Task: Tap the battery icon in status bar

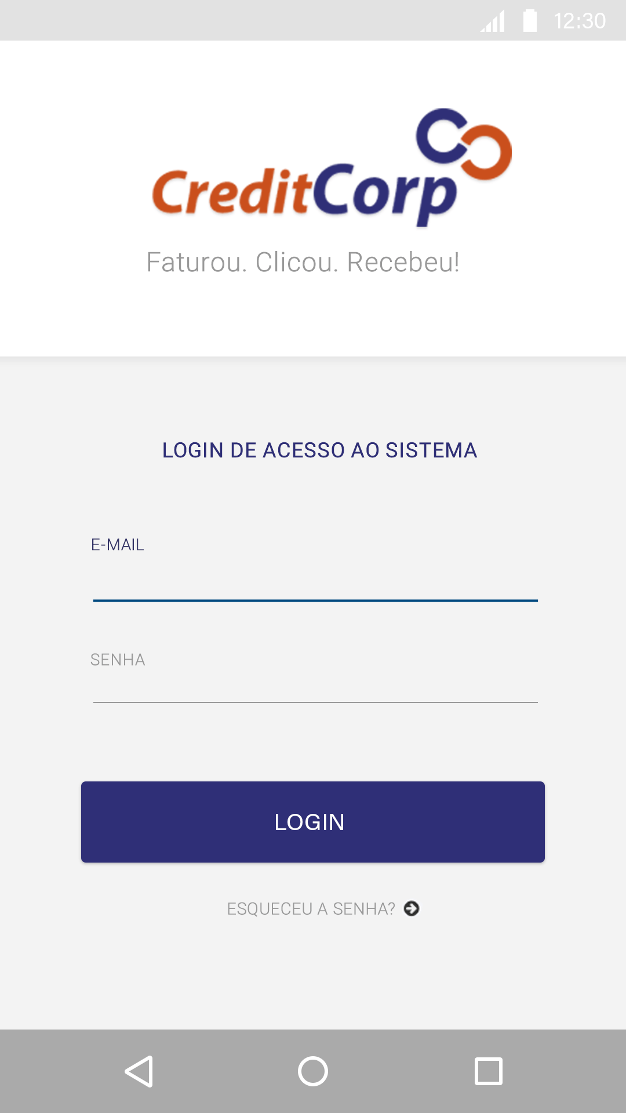Action: coord(530,21)
